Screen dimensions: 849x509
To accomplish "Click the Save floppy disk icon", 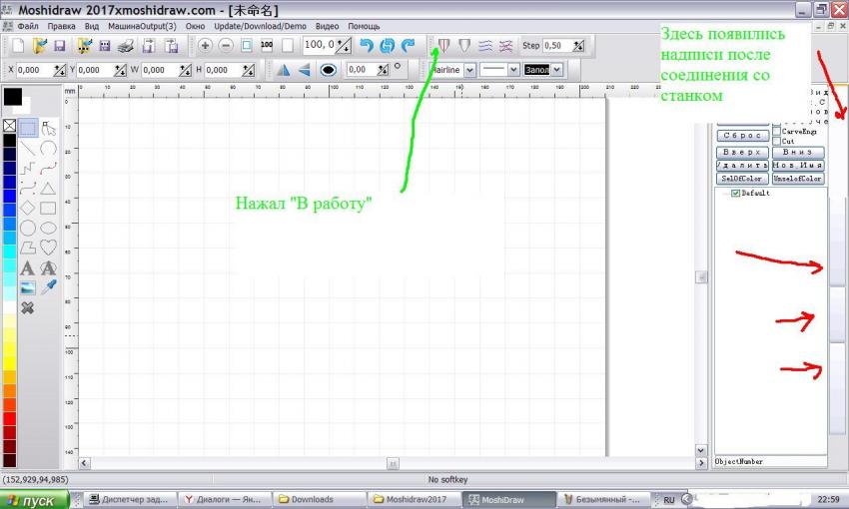I will click(60, 46).
